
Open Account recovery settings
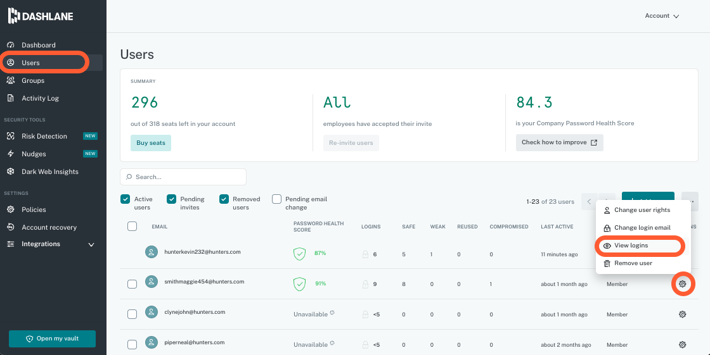[49, 227]
